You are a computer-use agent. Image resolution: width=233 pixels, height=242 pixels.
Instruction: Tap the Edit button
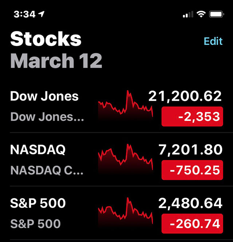pyautogui.click(x=213, y=41)
